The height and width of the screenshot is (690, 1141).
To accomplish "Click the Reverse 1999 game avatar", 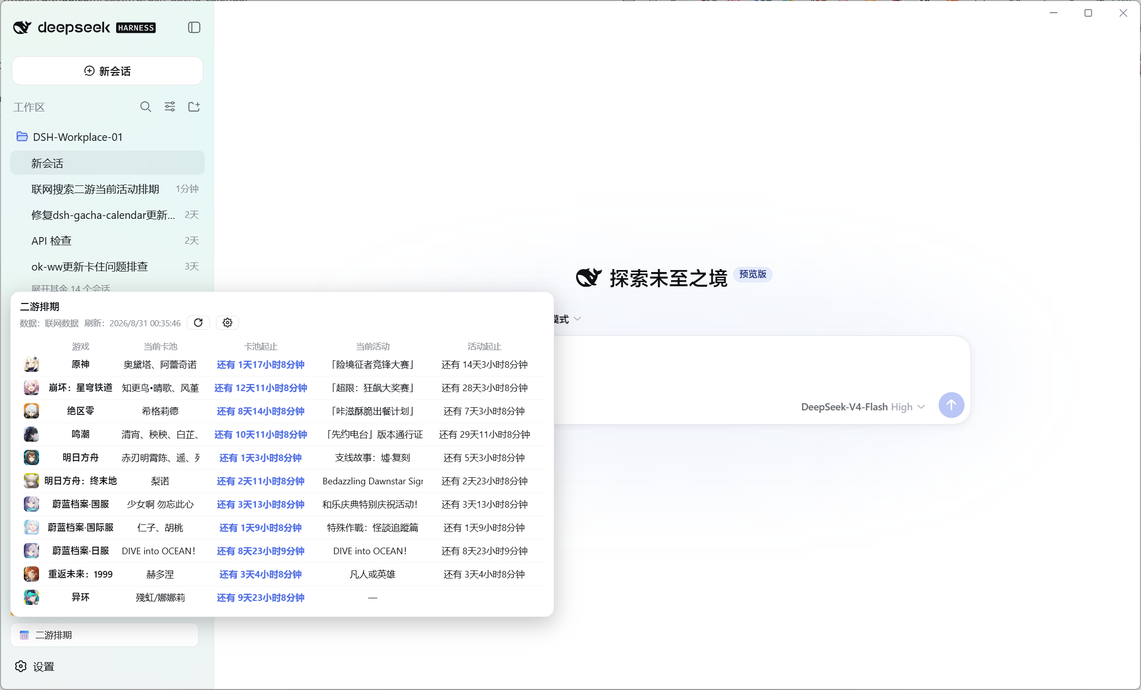I will pyautogui.click(x=31, y=574).
